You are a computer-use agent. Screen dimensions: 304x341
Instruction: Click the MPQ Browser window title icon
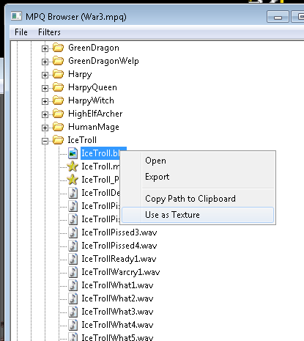point(16,16)
